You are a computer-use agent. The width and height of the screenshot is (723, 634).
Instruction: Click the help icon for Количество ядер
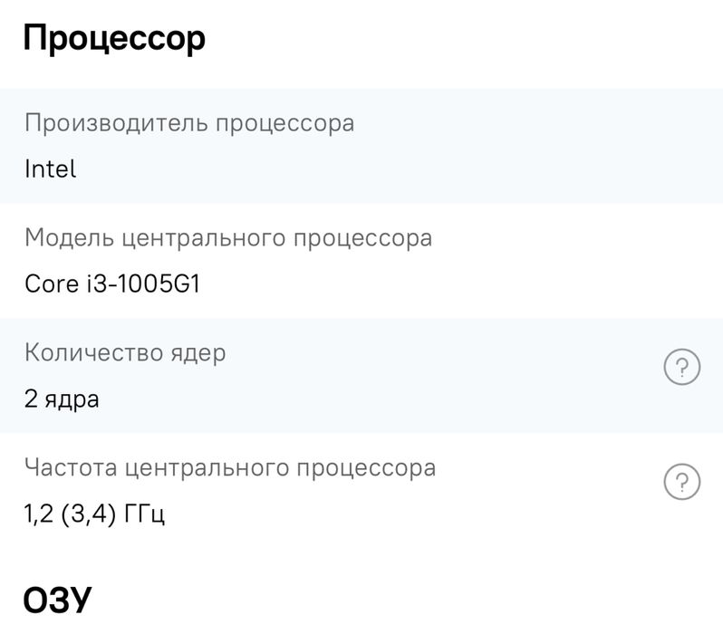click(x=682, y=367)
